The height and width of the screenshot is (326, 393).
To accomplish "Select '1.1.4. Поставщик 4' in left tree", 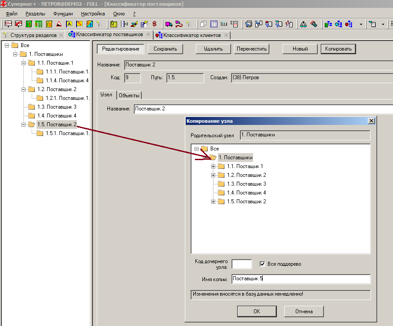I will (x=67, y=81).
